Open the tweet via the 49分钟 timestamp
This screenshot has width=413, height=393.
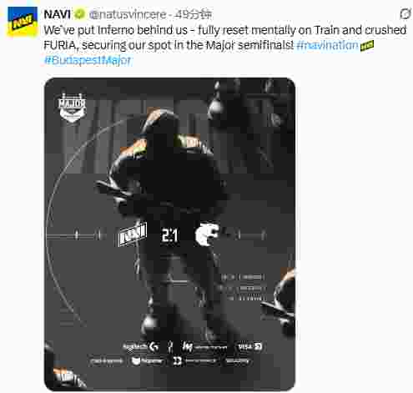point(193,14)
